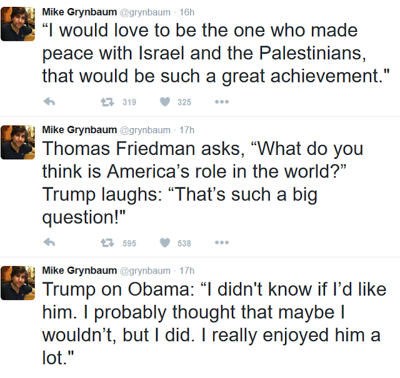400x378 pixels.
Task: Open avatar of the Trump on Obama tweet
Action: point(18,283)
